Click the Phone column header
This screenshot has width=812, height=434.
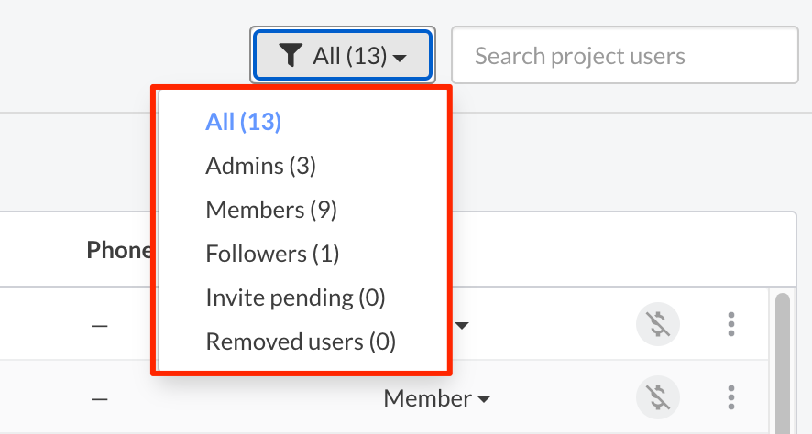[117, 250]
